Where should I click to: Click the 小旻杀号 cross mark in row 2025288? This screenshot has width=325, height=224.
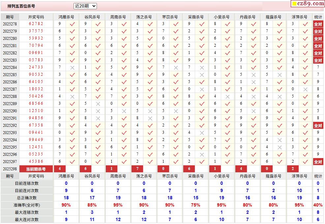[x=227, y=97]
